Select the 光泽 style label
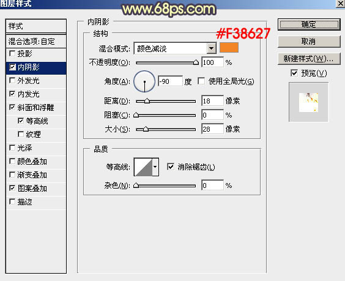345x281 pixels. [x=24, y=148]
